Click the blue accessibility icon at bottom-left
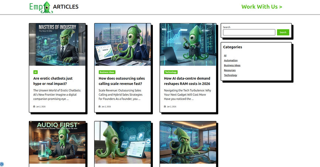 click(2, 164)
